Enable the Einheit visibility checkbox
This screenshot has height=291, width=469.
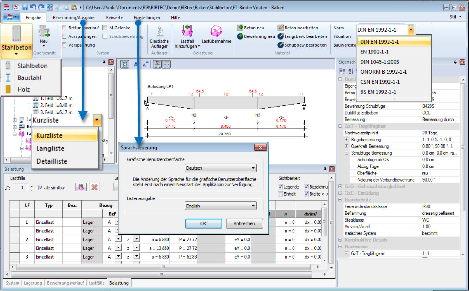(280, 194)
